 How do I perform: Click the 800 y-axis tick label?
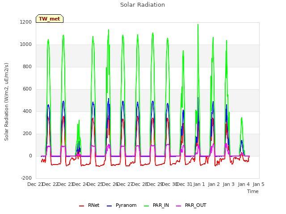(27, 66)
